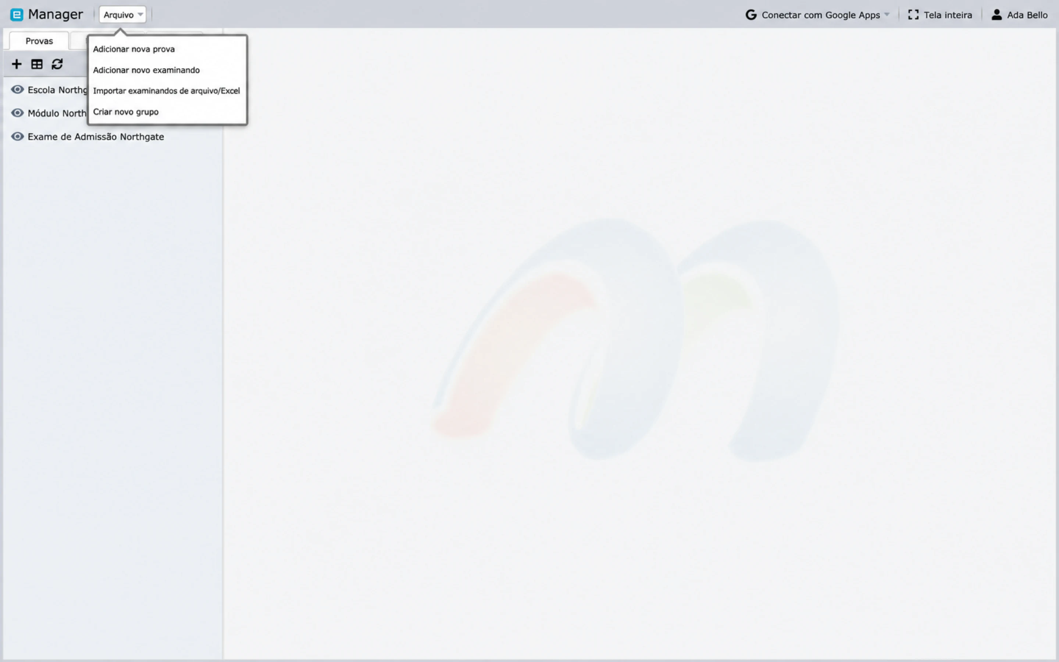Refresh the tests list with the reload icon

coord(57,64)
